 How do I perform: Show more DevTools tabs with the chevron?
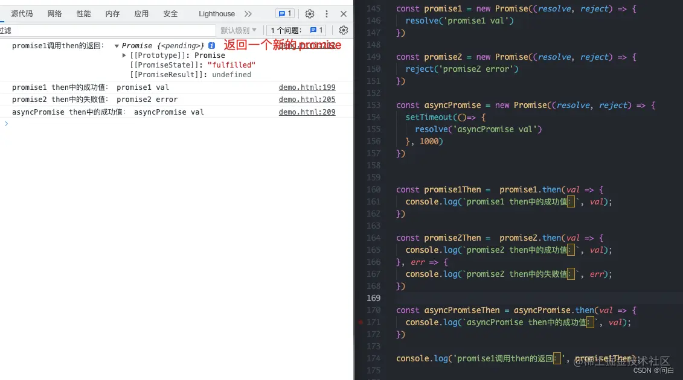pyautogui.click(x=248, y=14)
